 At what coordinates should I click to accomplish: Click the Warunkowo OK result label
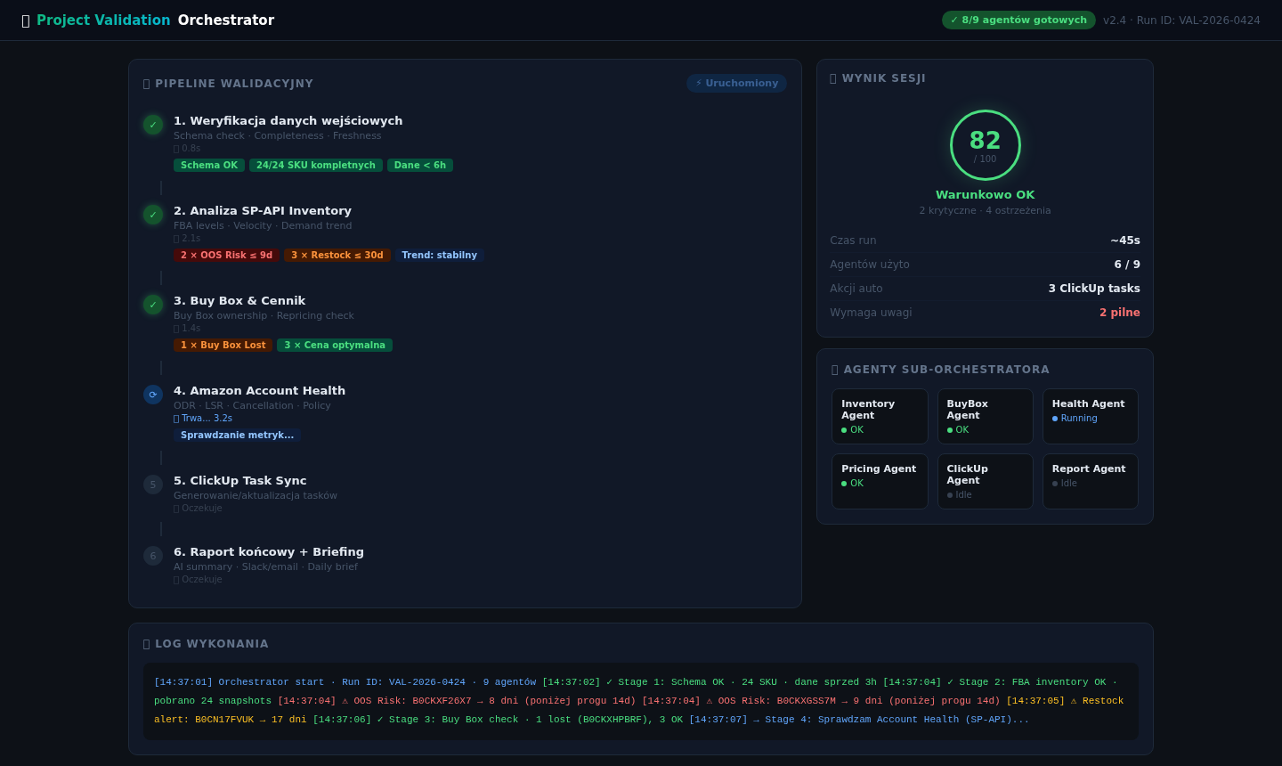coord(985,194)
